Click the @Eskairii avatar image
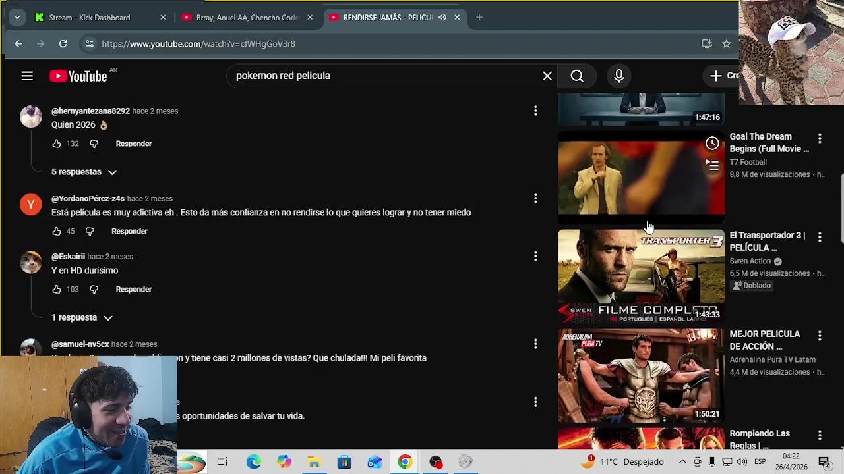Image resolution: width=844 pixels, height=474 pixels. 30,262
